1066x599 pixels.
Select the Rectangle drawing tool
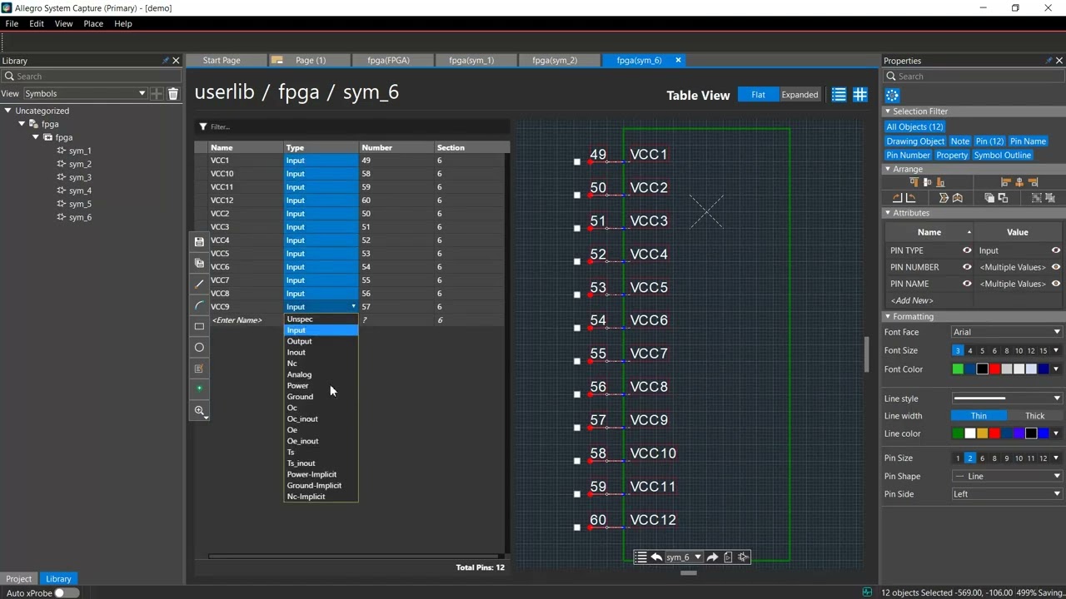click(199, 327)
